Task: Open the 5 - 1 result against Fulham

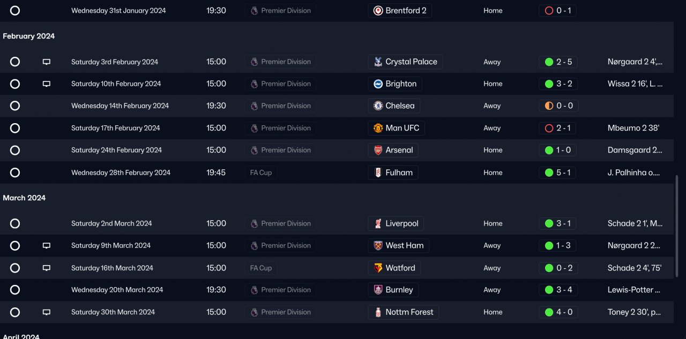Action: pyautogui.click(x=558, y=172)
